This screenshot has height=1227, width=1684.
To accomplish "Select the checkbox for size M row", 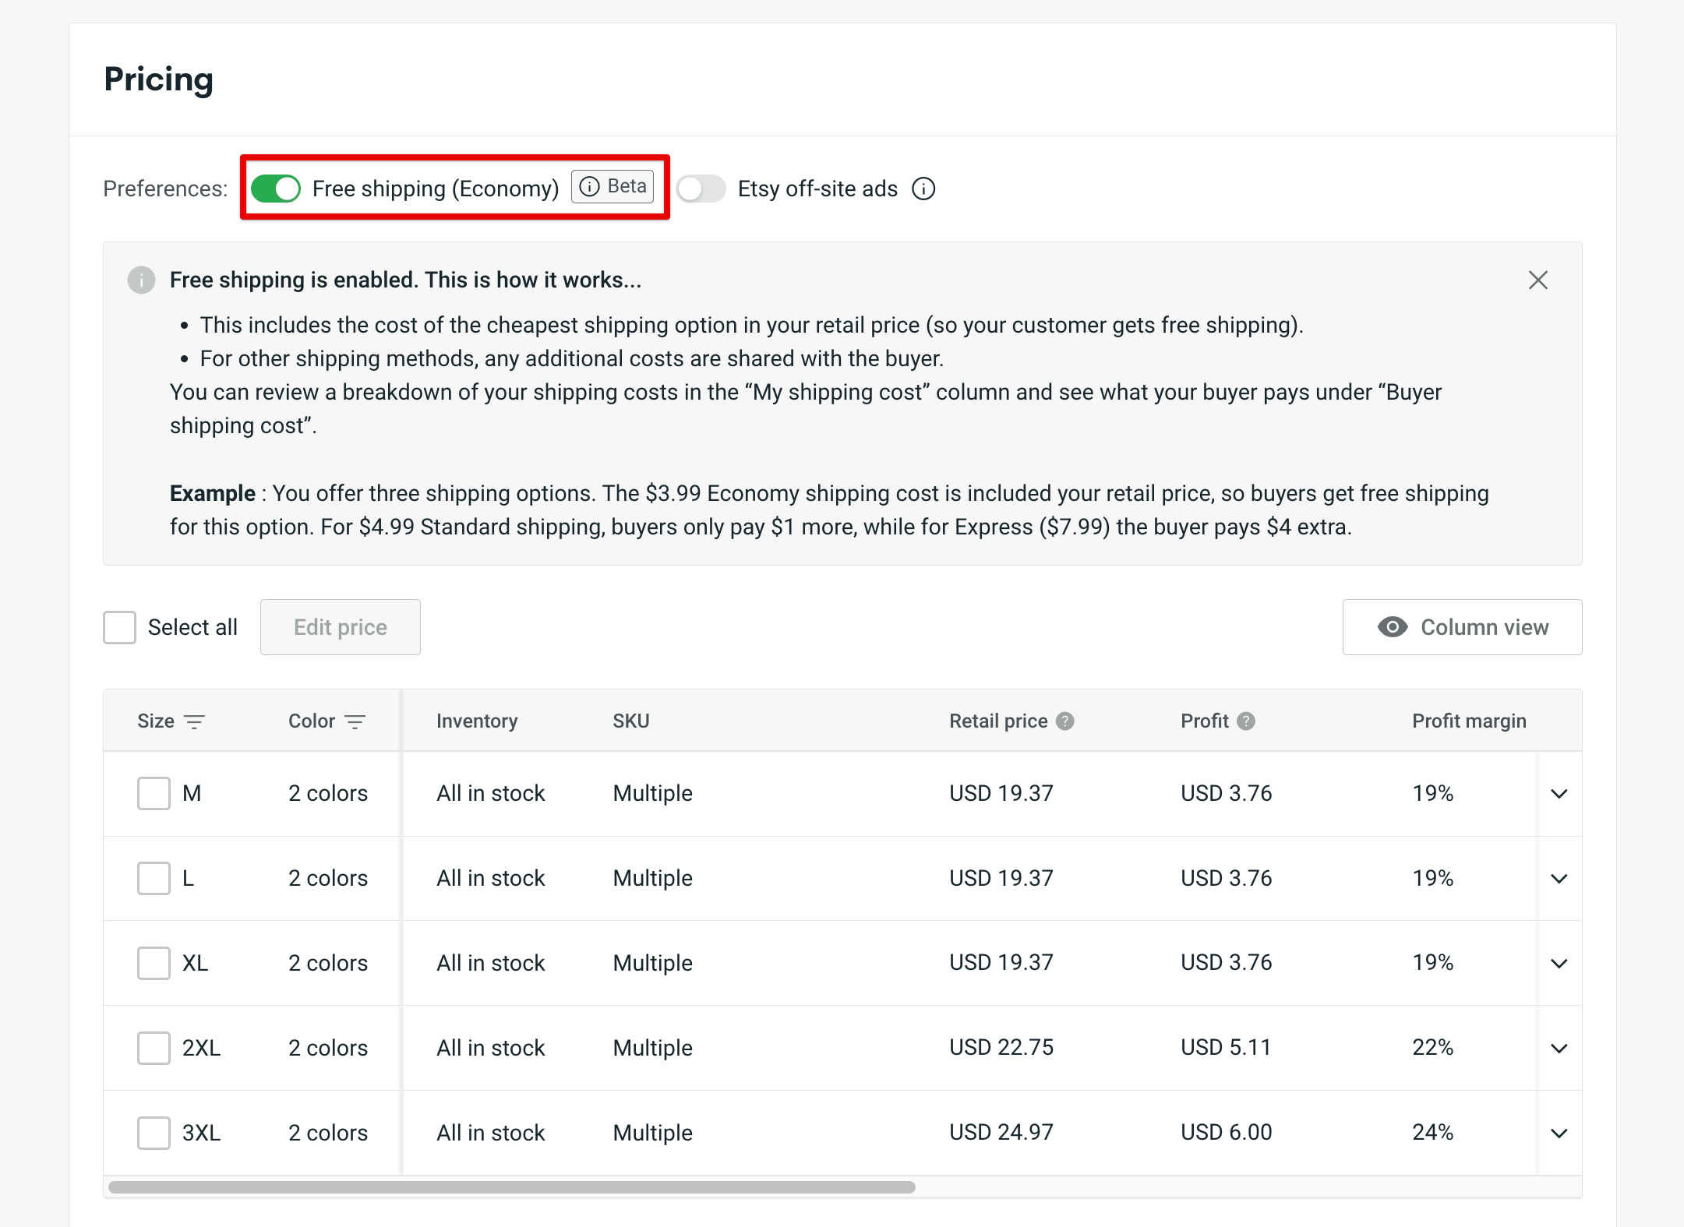I will pyautogui.click(x=153, y=793).
